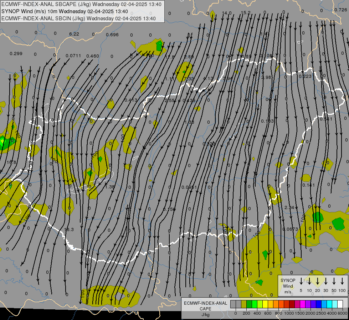This screenshot has width=349, height=320.
Task: Click the 16.3 value on the map
Action: tap(69, 229)
